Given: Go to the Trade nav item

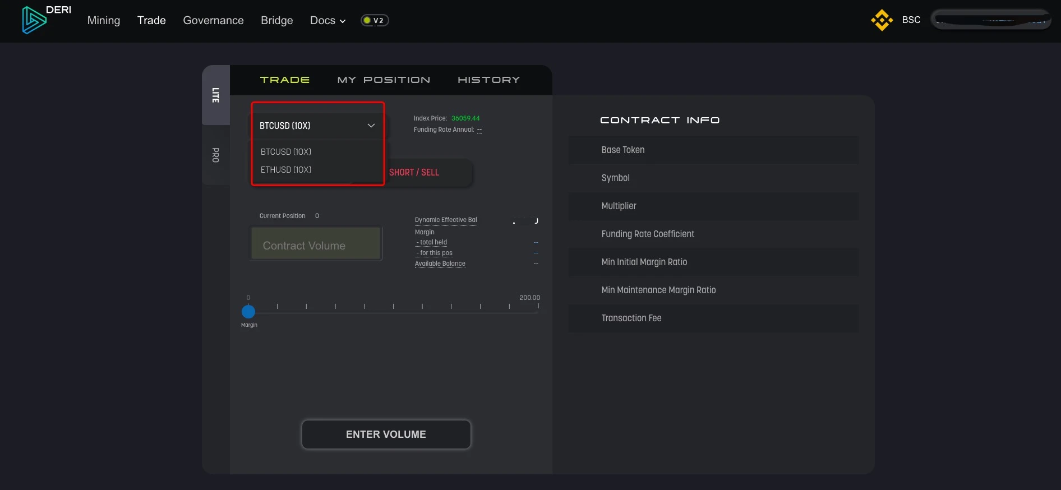Looking at the screenshot, I should coord(151,20).
